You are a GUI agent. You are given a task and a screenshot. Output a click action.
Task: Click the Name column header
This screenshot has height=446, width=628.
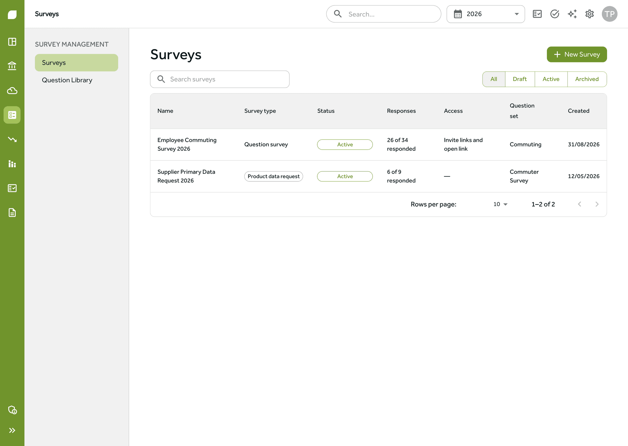[x=165, y=111]
